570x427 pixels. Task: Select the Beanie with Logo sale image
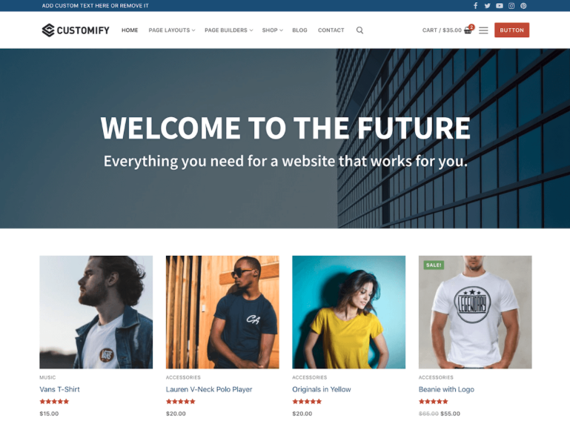475,312
